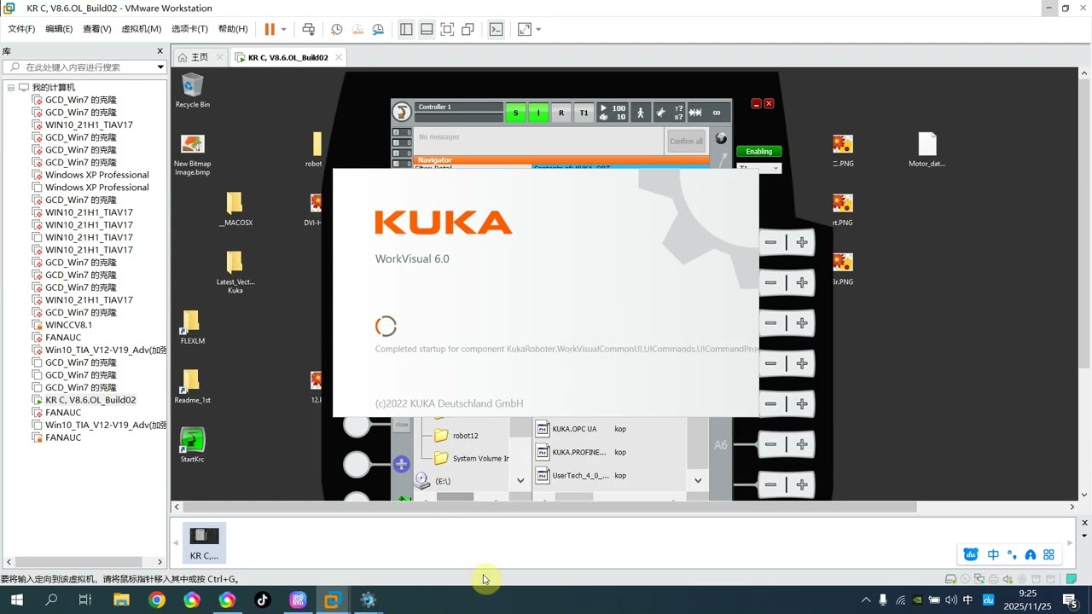Click scroll-down arrow of Navigator file list
1092x614 pixels.
tap(698, 481)
